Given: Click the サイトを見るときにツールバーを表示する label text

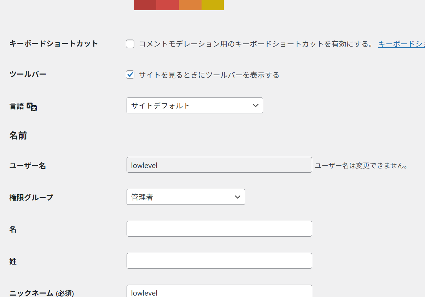Looking at the screenshot, I should [x=209, y=75].
